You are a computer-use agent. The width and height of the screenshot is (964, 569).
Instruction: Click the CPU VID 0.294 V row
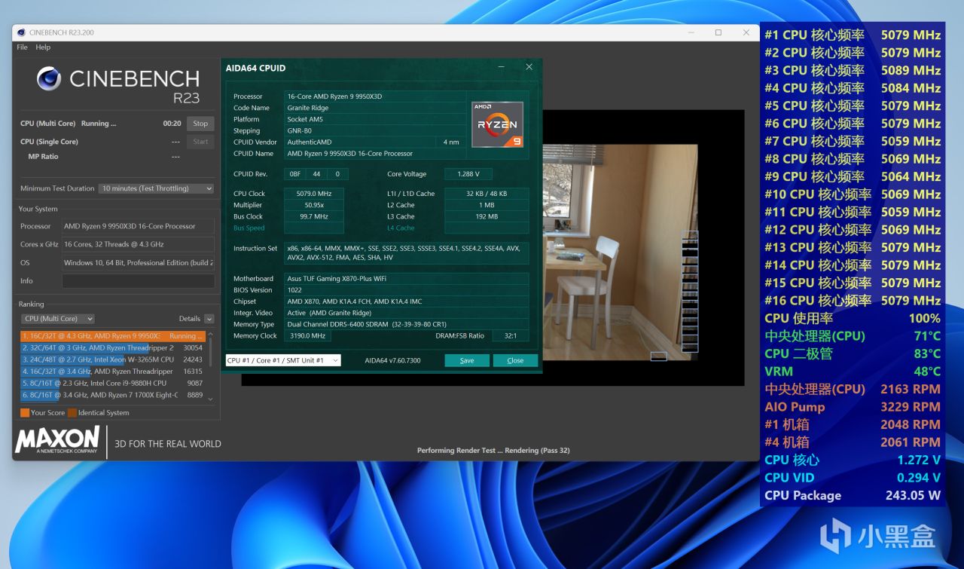point(853,478)
